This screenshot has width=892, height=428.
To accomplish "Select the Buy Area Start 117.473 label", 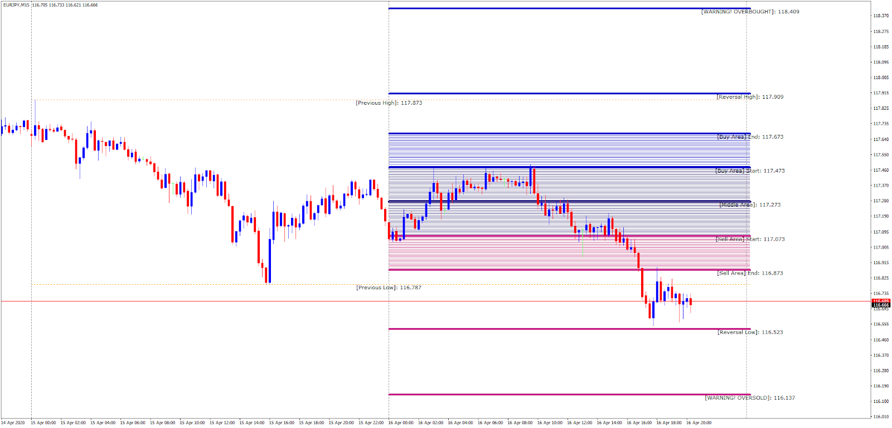I will [x=750, y=171].
